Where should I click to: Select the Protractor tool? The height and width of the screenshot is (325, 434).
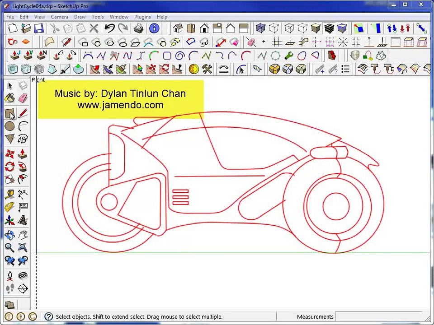(x=9, y=207)
